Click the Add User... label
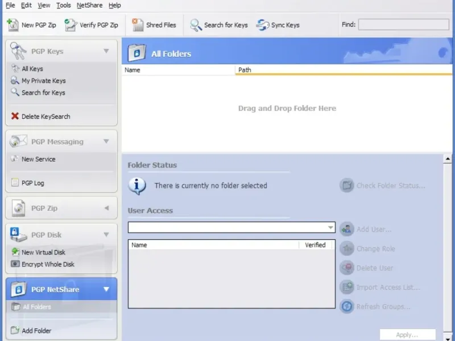The height and width of the screenshot is (341, 455). click(x=374, y=229)
